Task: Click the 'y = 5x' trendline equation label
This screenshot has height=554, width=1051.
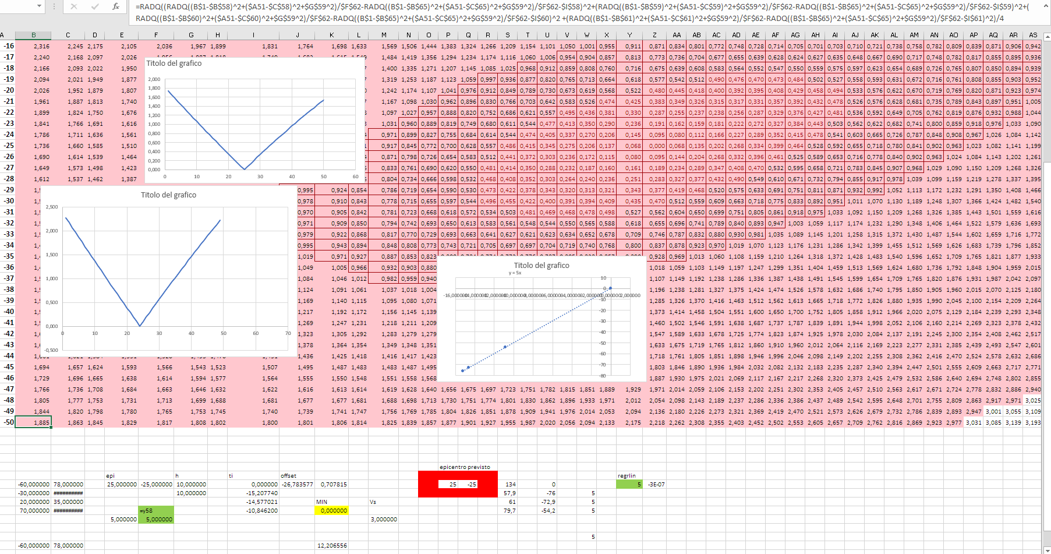Action: click(x=515, y=273)
